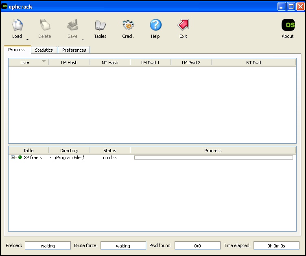
Task: Open the About OS logo icon
Action: (288, 25)
